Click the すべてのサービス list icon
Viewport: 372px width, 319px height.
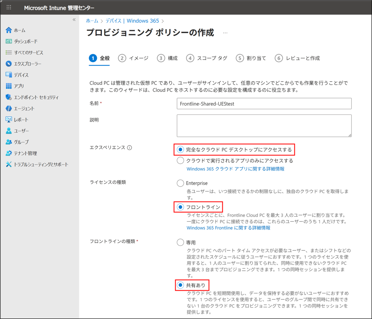coord(9,52)
